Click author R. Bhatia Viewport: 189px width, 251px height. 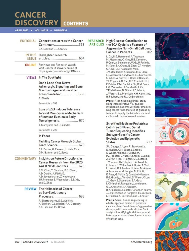pos(44,98)
